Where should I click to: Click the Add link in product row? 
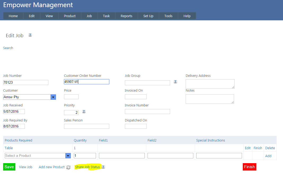268,156
